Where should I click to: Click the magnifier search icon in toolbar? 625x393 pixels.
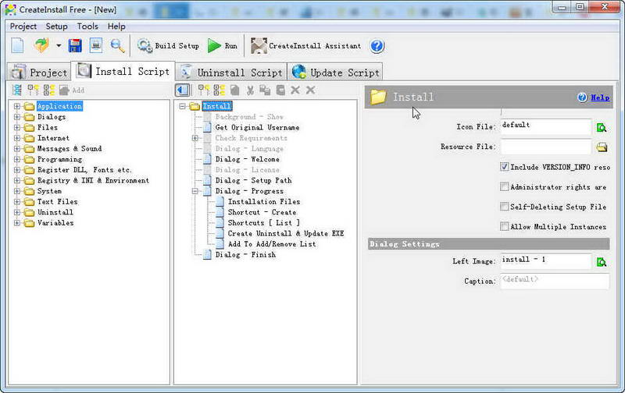click(x=118, y=46)
